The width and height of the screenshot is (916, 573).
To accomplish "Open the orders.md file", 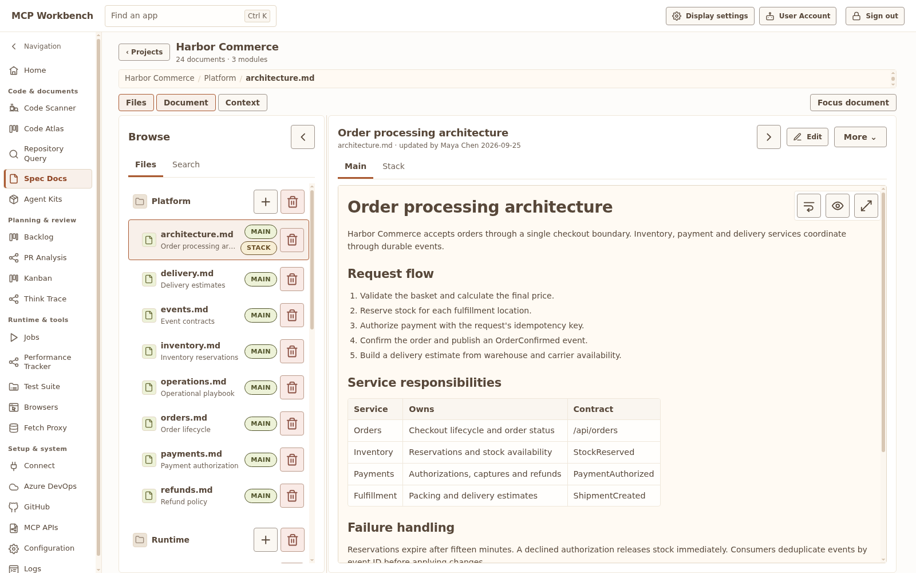I will coord(204,423).
